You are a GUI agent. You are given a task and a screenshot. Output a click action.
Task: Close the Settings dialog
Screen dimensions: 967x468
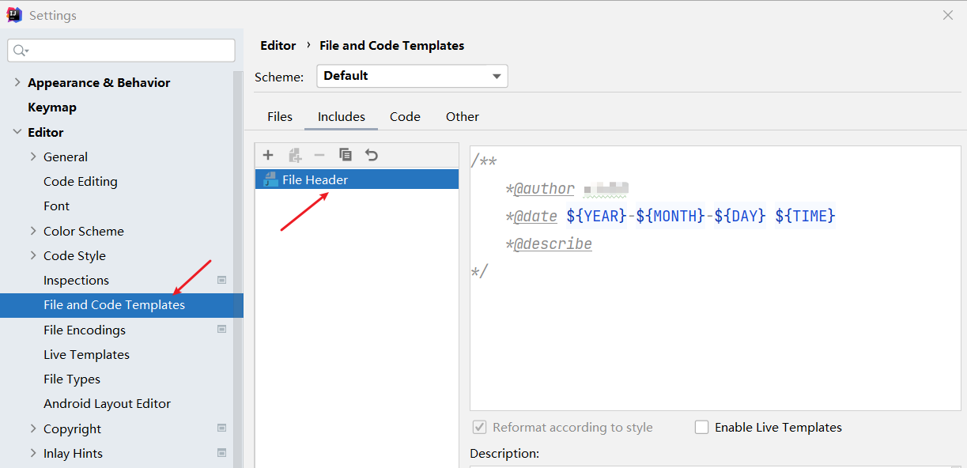948,15
